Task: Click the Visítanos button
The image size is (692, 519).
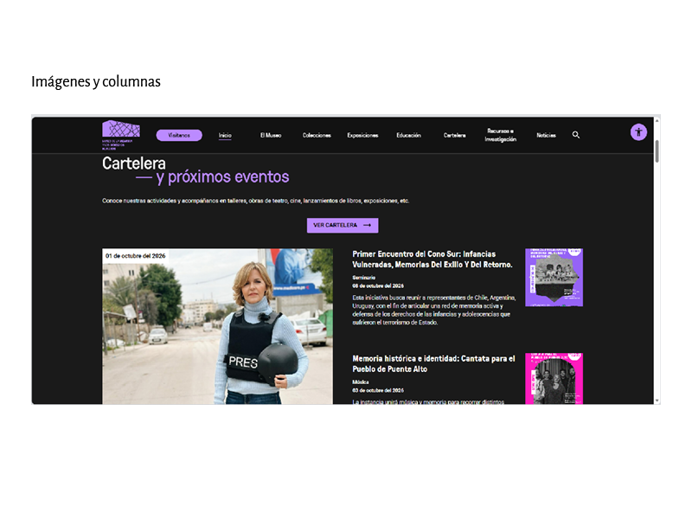Action: tap(179, 136)
